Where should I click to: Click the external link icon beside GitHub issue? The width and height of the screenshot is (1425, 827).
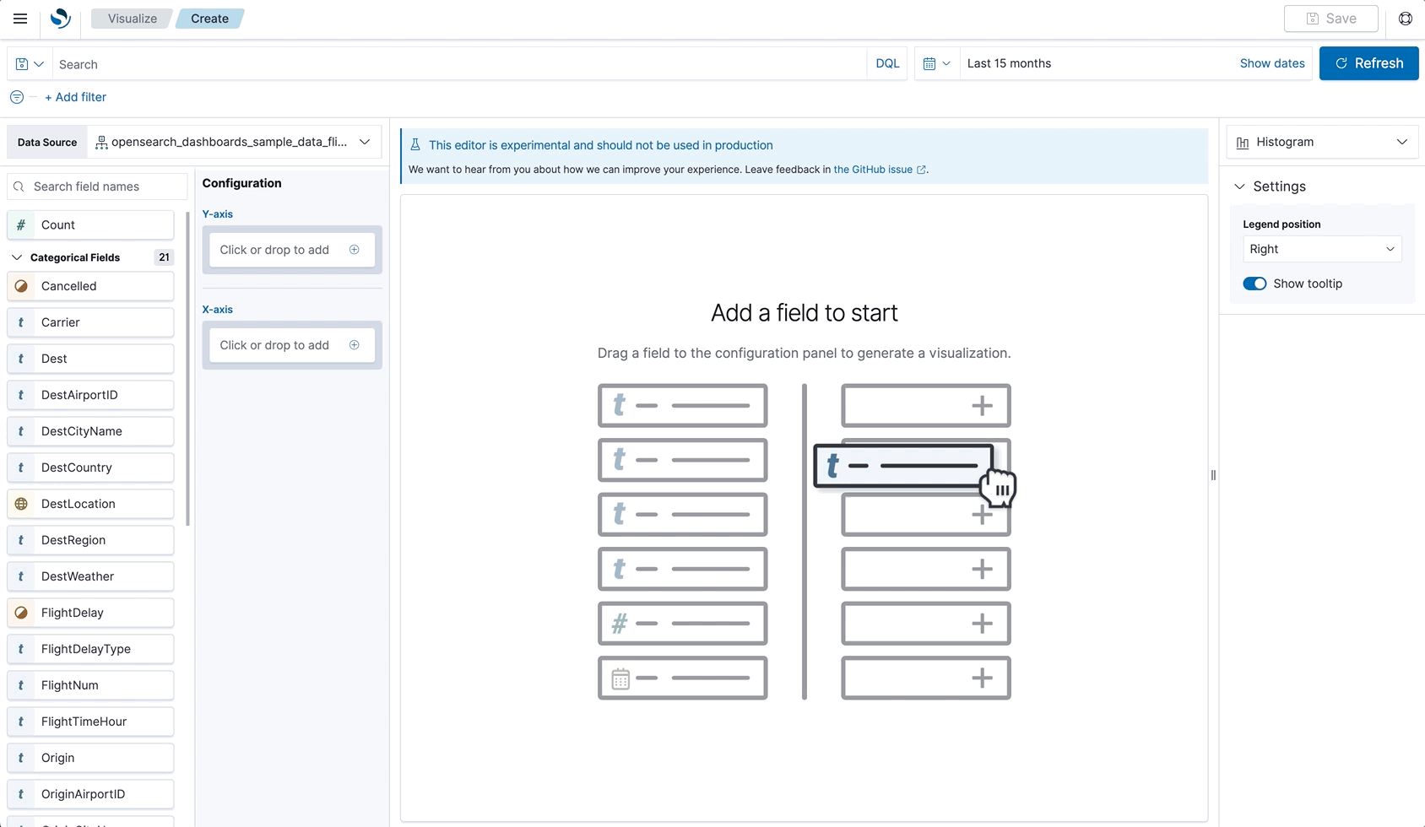(x=921, y=170)
